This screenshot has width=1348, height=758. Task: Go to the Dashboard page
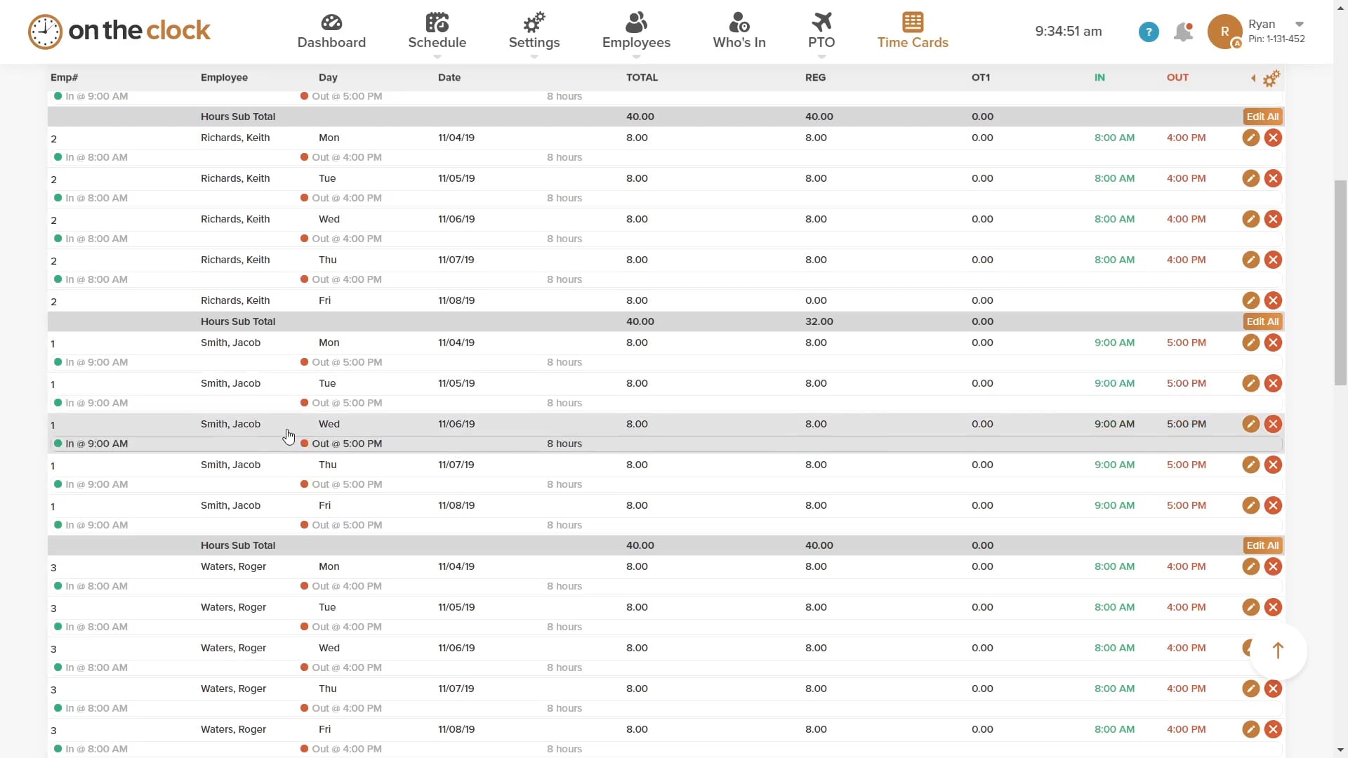click(331, 32)
